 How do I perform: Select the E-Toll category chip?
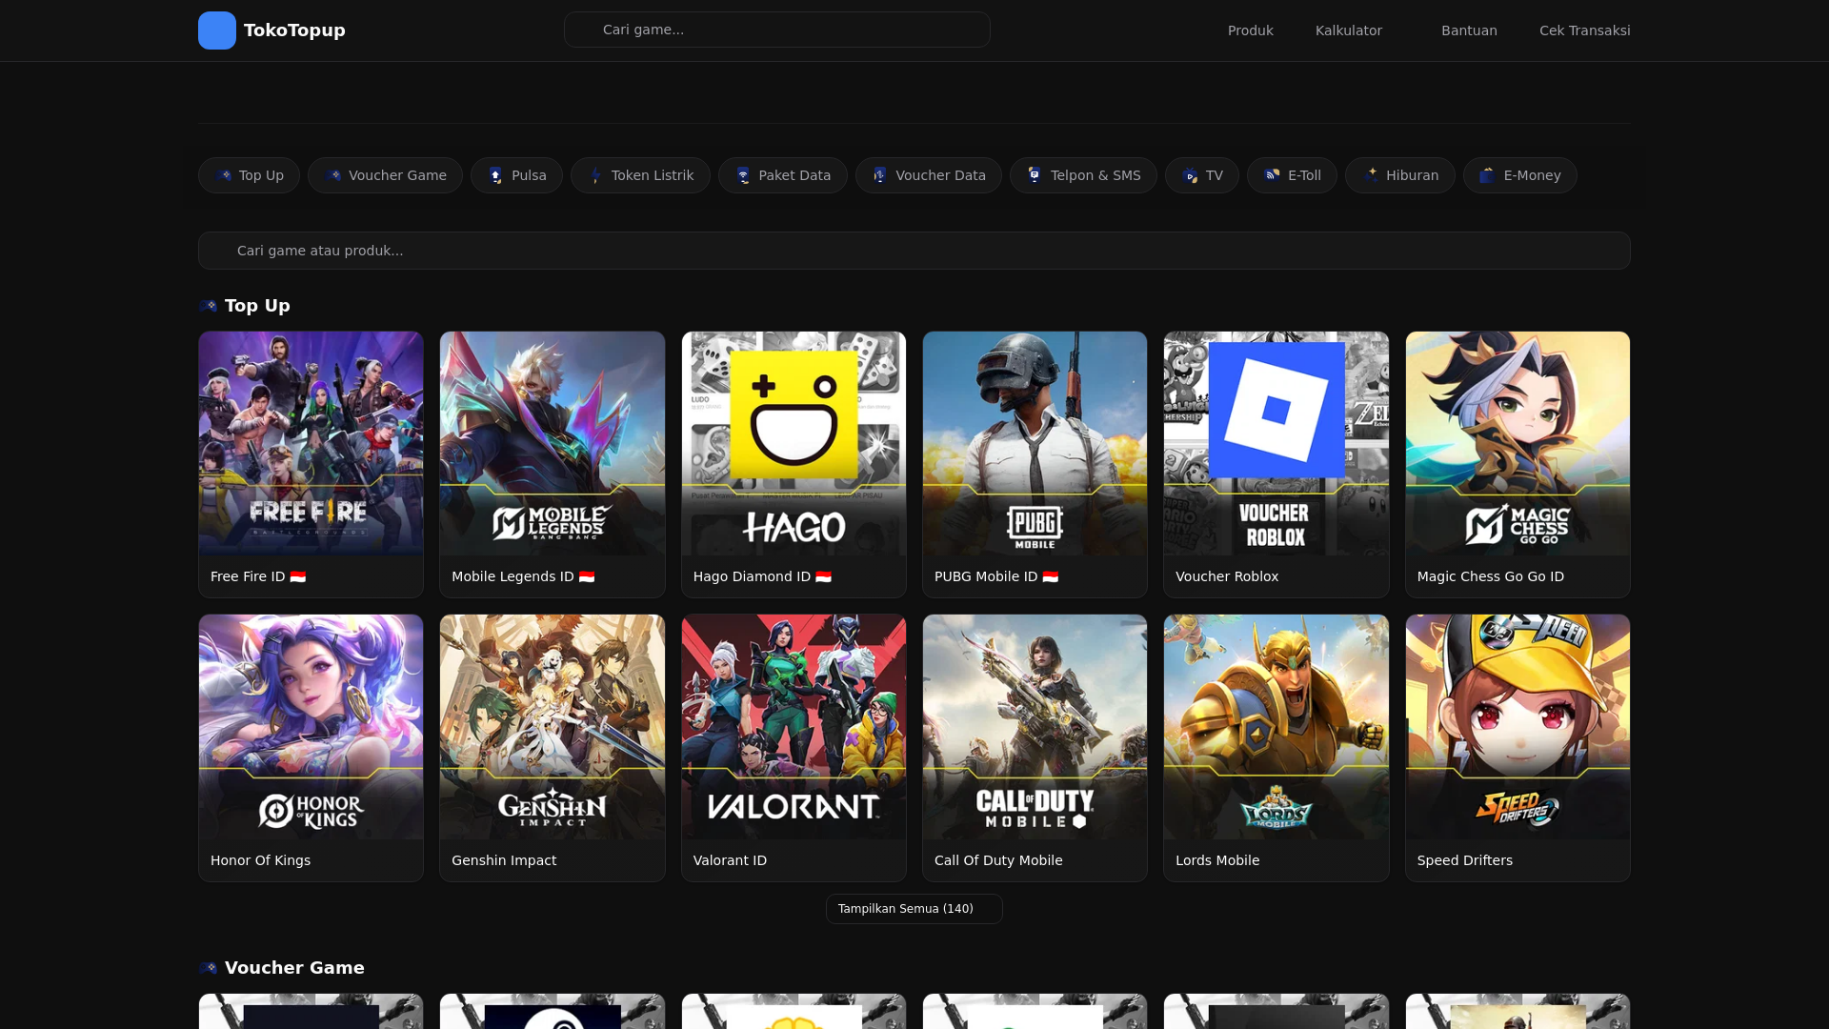click(x=1292, y=175)
